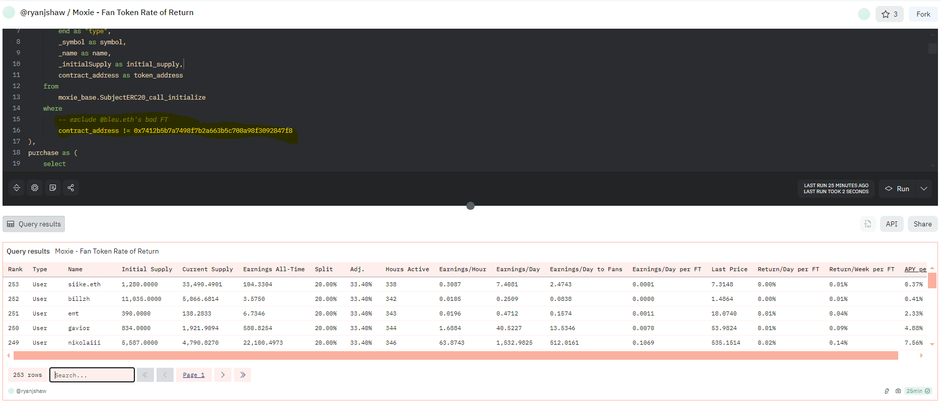Image resolution: width=941 pixels, height=403 pixels.
Task: Run the query
Action: point(897,189)
